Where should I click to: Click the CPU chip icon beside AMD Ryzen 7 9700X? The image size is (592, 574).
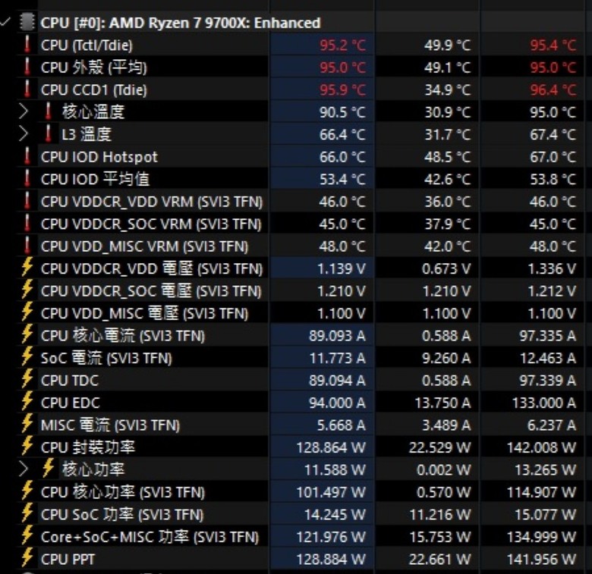[x=27, y=22]
